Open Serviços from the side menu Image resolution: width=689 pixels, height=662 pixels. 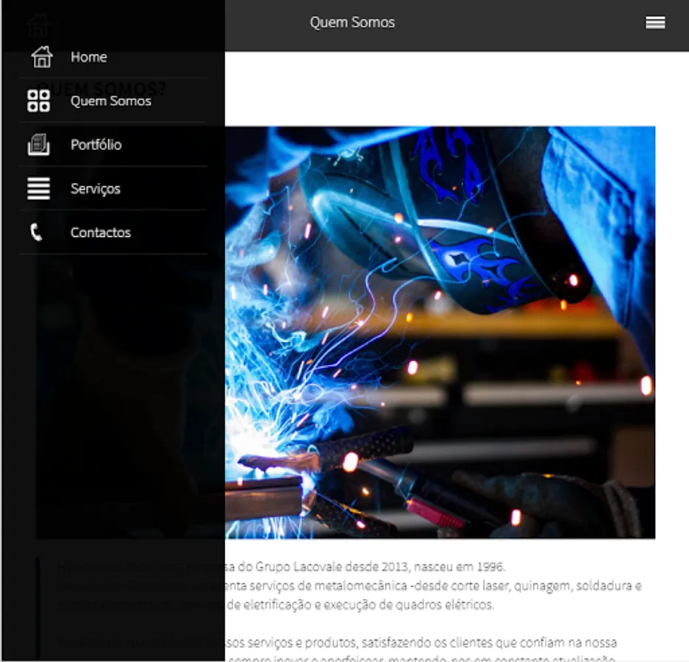(113, 188)
